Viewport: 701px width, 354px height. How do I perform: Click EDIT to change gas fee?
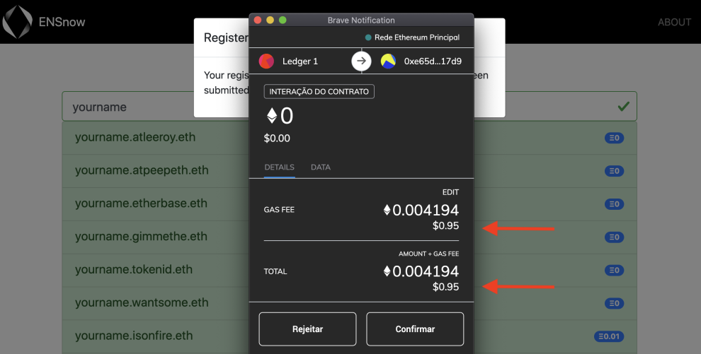pyautogui.click(x=450, y=192)
